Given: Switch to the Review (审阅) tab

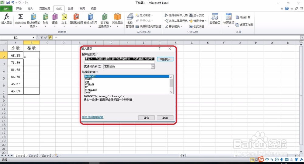Looking at the screenshot, I should [82, 9].
